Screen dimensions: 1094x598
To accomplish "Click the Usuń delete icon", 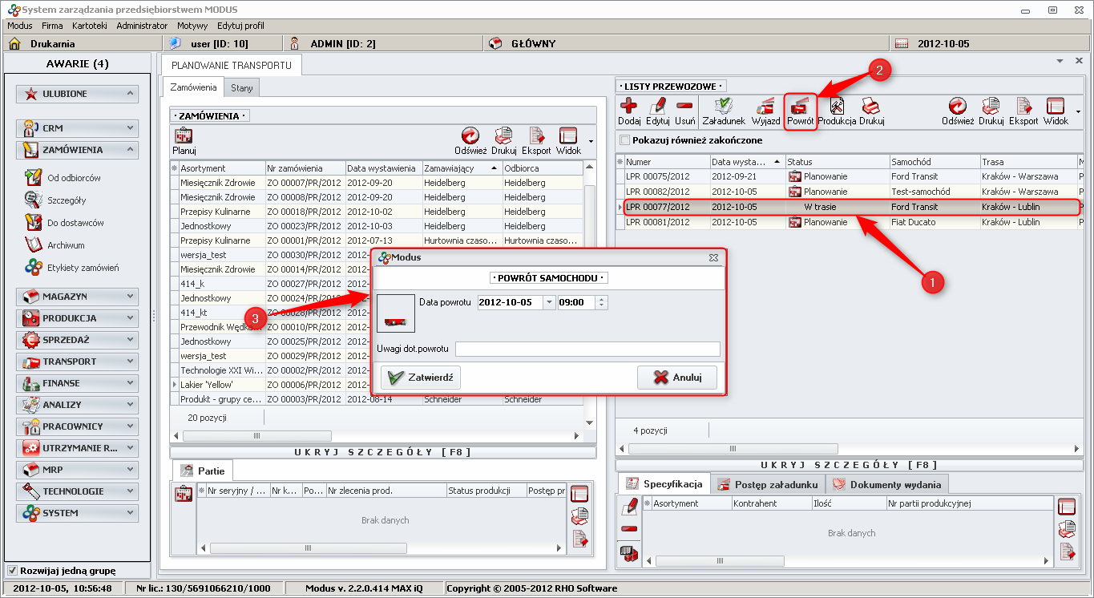I will (x=684, y=106).
